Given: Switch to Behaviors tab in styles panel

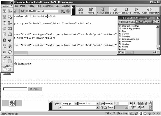Looking at the screenshot, I should coord(149,22).
